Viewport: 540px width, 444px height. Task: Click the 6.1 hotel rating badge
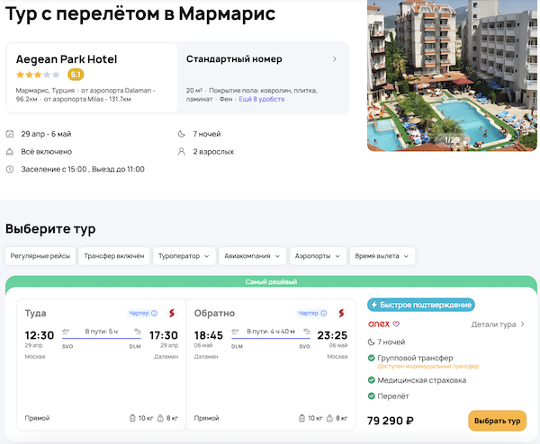[76, 75]
